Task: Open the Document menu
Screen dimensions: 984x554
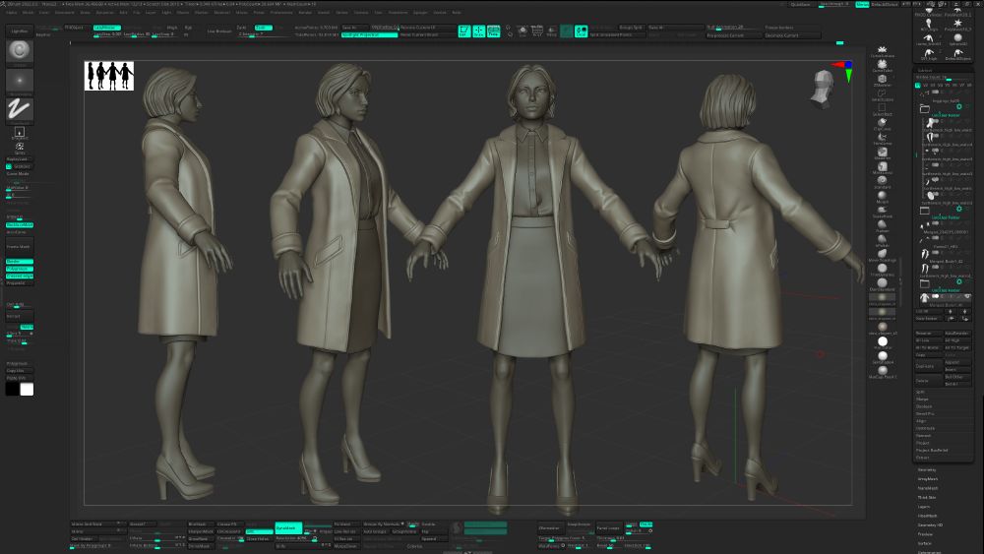Action: 65,12
